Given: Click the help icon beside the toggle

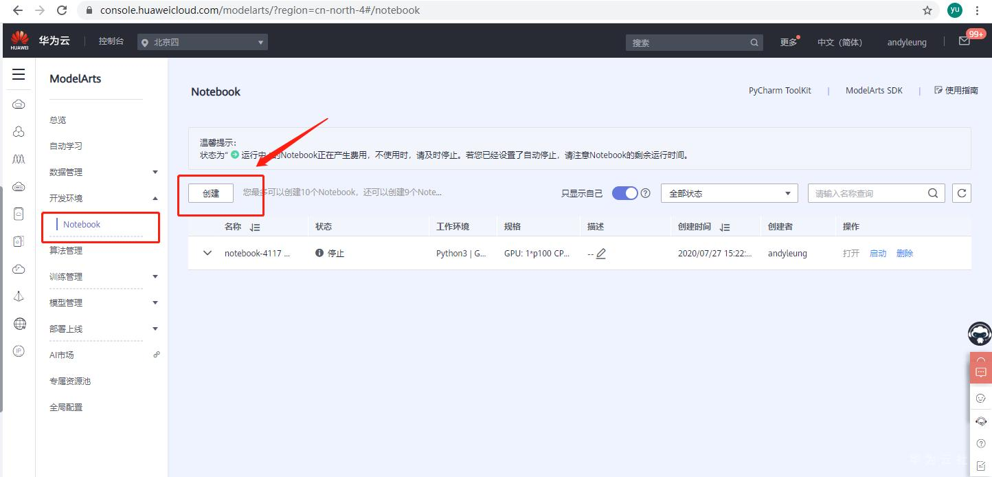Looking at the screenshot, I should (x=645, y=193).
